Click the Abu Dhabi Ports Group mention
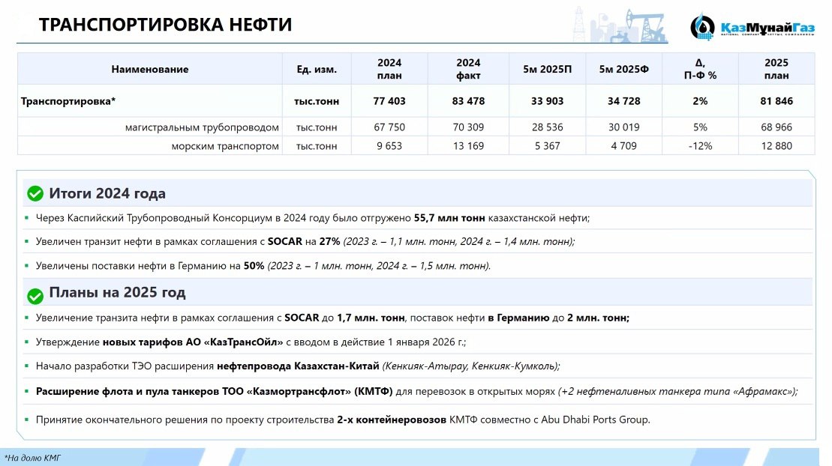Image resolution: width=832 pixels, height=466 pixels. coord(595,420)
